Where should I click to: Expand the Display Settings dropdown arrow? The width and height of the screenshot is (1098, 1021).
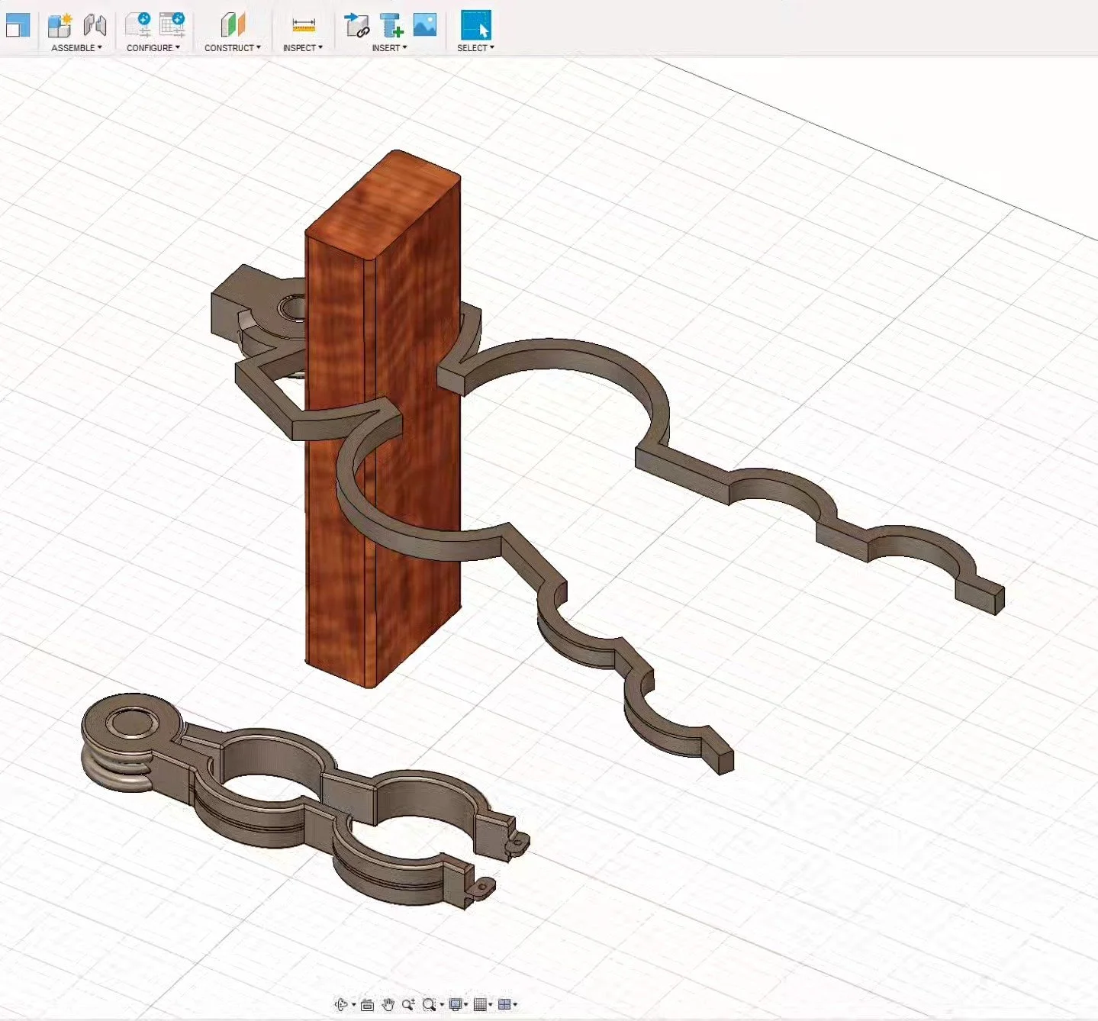465,1004
